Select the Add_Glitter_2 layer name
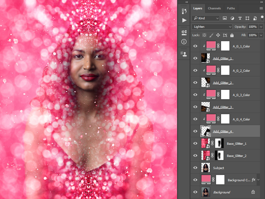Screen dimensions: 265x199 222,83
